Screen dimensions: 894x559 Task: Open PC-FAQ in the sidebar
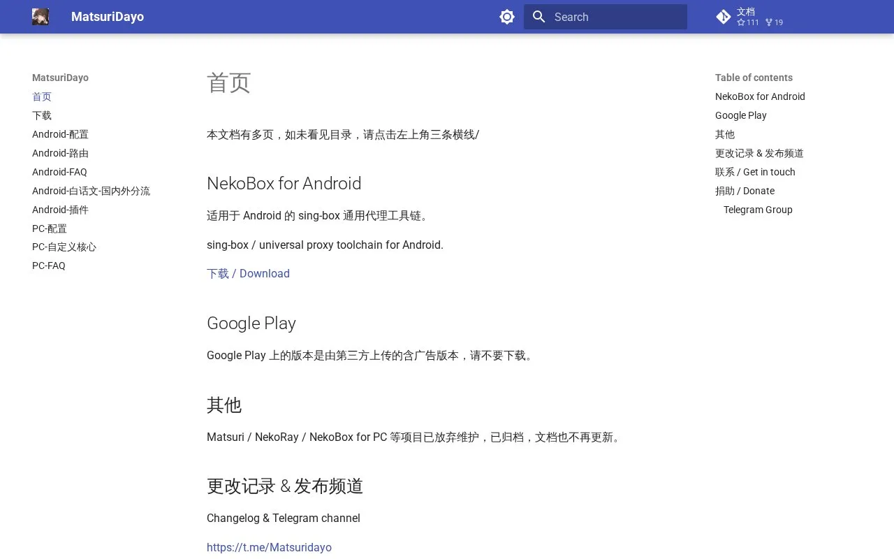(x=49, y=266)
